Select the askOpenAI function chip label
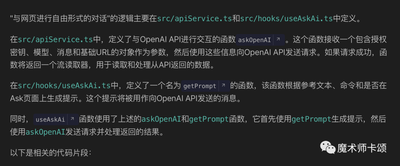The image size is (400, 166). click(x=254, y=40)
